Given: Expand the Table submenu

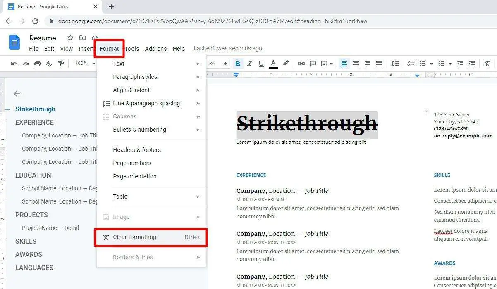Looking at the screenshot, I should 151,197.
